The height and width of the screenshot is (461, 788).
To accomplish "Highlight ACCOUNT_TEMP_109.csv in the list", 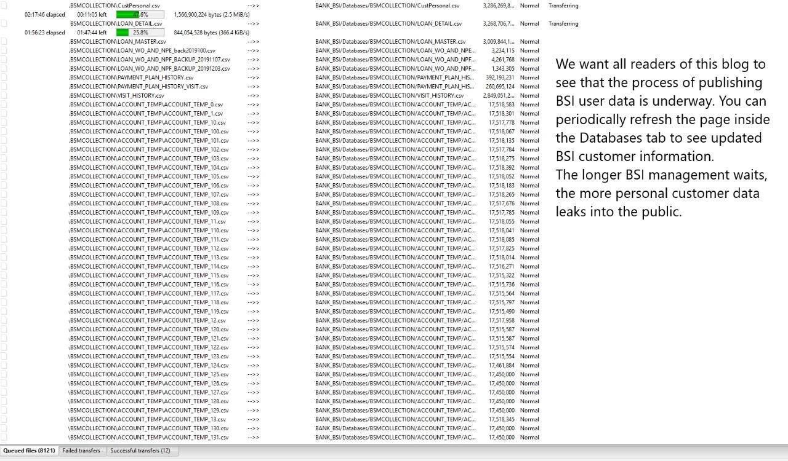I will click(x=148, y=213).
